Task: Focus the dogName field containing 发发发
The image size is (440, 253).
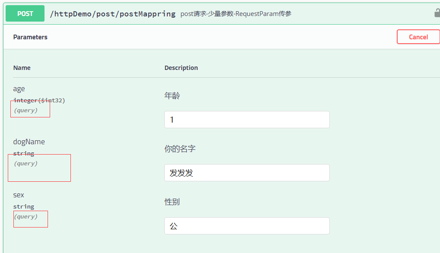Action: [246, 173]
